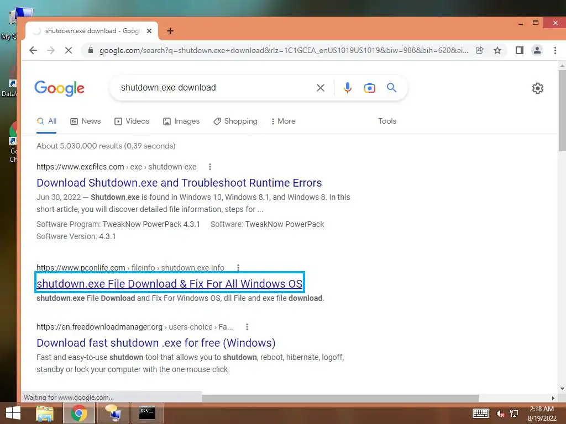Click the muted speaker tray icon
Image resolution: width=566 pixels, height=424 pixels.
pyautogui.click(x=500, y=414)
